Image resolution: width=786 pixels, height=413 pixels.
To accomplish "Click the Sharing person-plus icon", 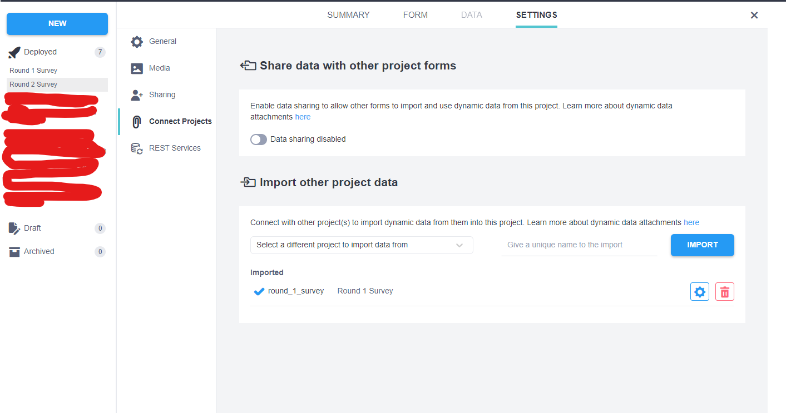I will [137, 95].
